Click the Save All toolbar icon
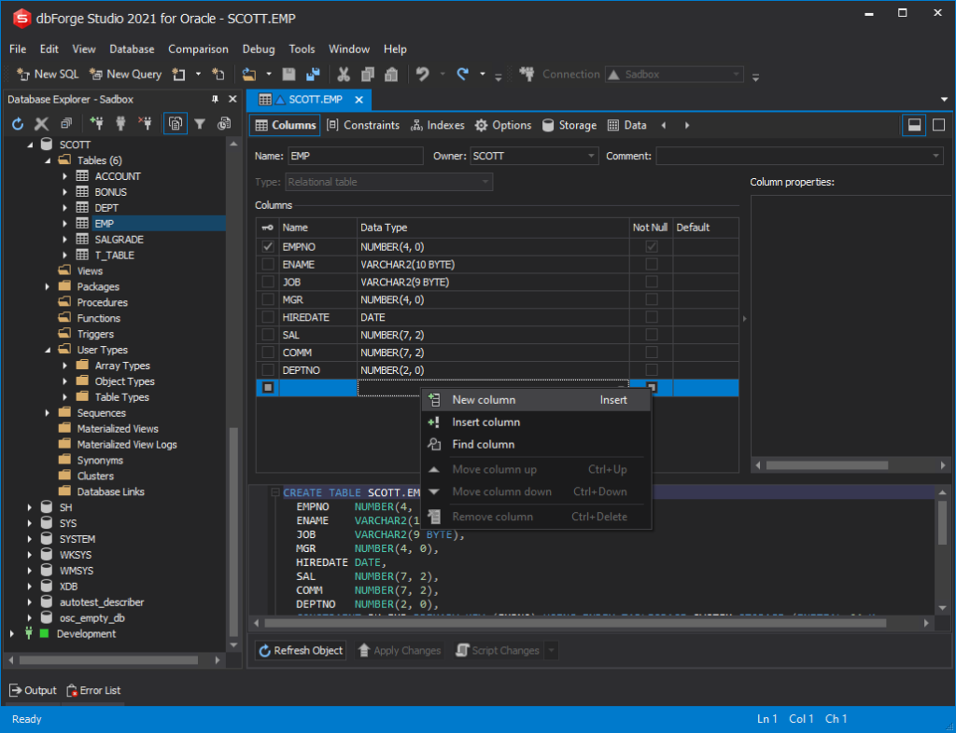Viewport: 956px width, 733px height. (313, 75)
